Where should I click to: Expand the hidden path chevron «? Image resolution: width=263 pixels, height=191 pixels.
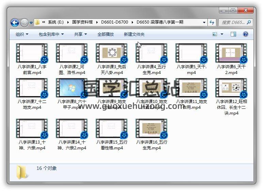click(44, 22)
